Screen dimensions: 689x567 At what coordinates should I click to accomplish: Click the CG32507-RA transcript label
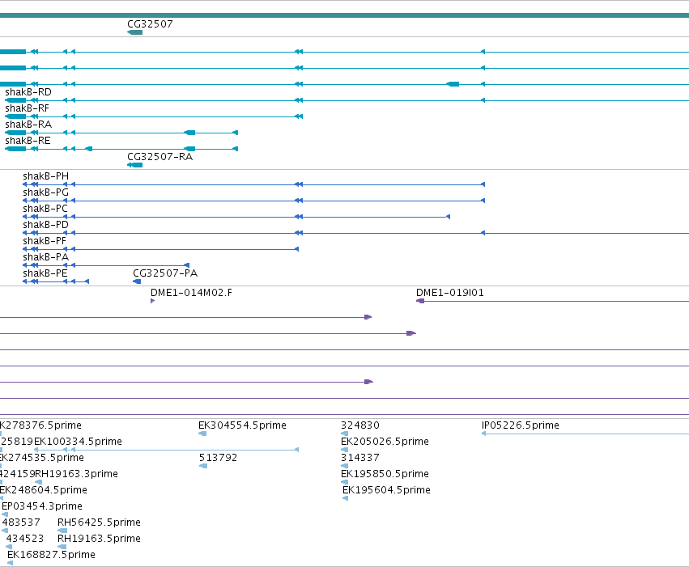[160, 157]
